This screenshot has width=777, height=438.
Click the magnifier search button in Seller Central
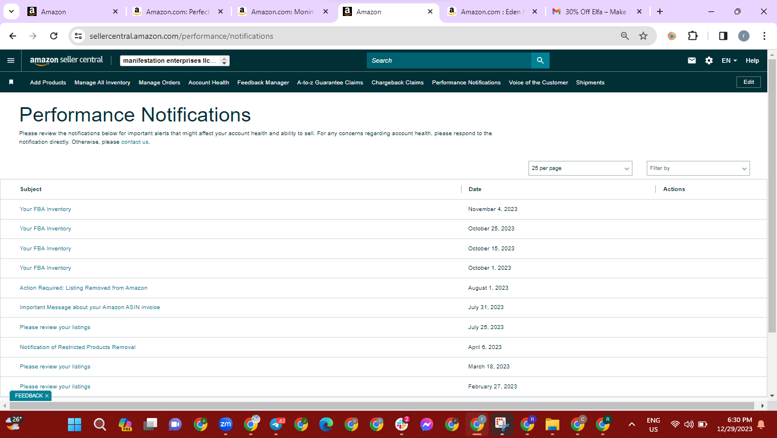click(540, 60)
